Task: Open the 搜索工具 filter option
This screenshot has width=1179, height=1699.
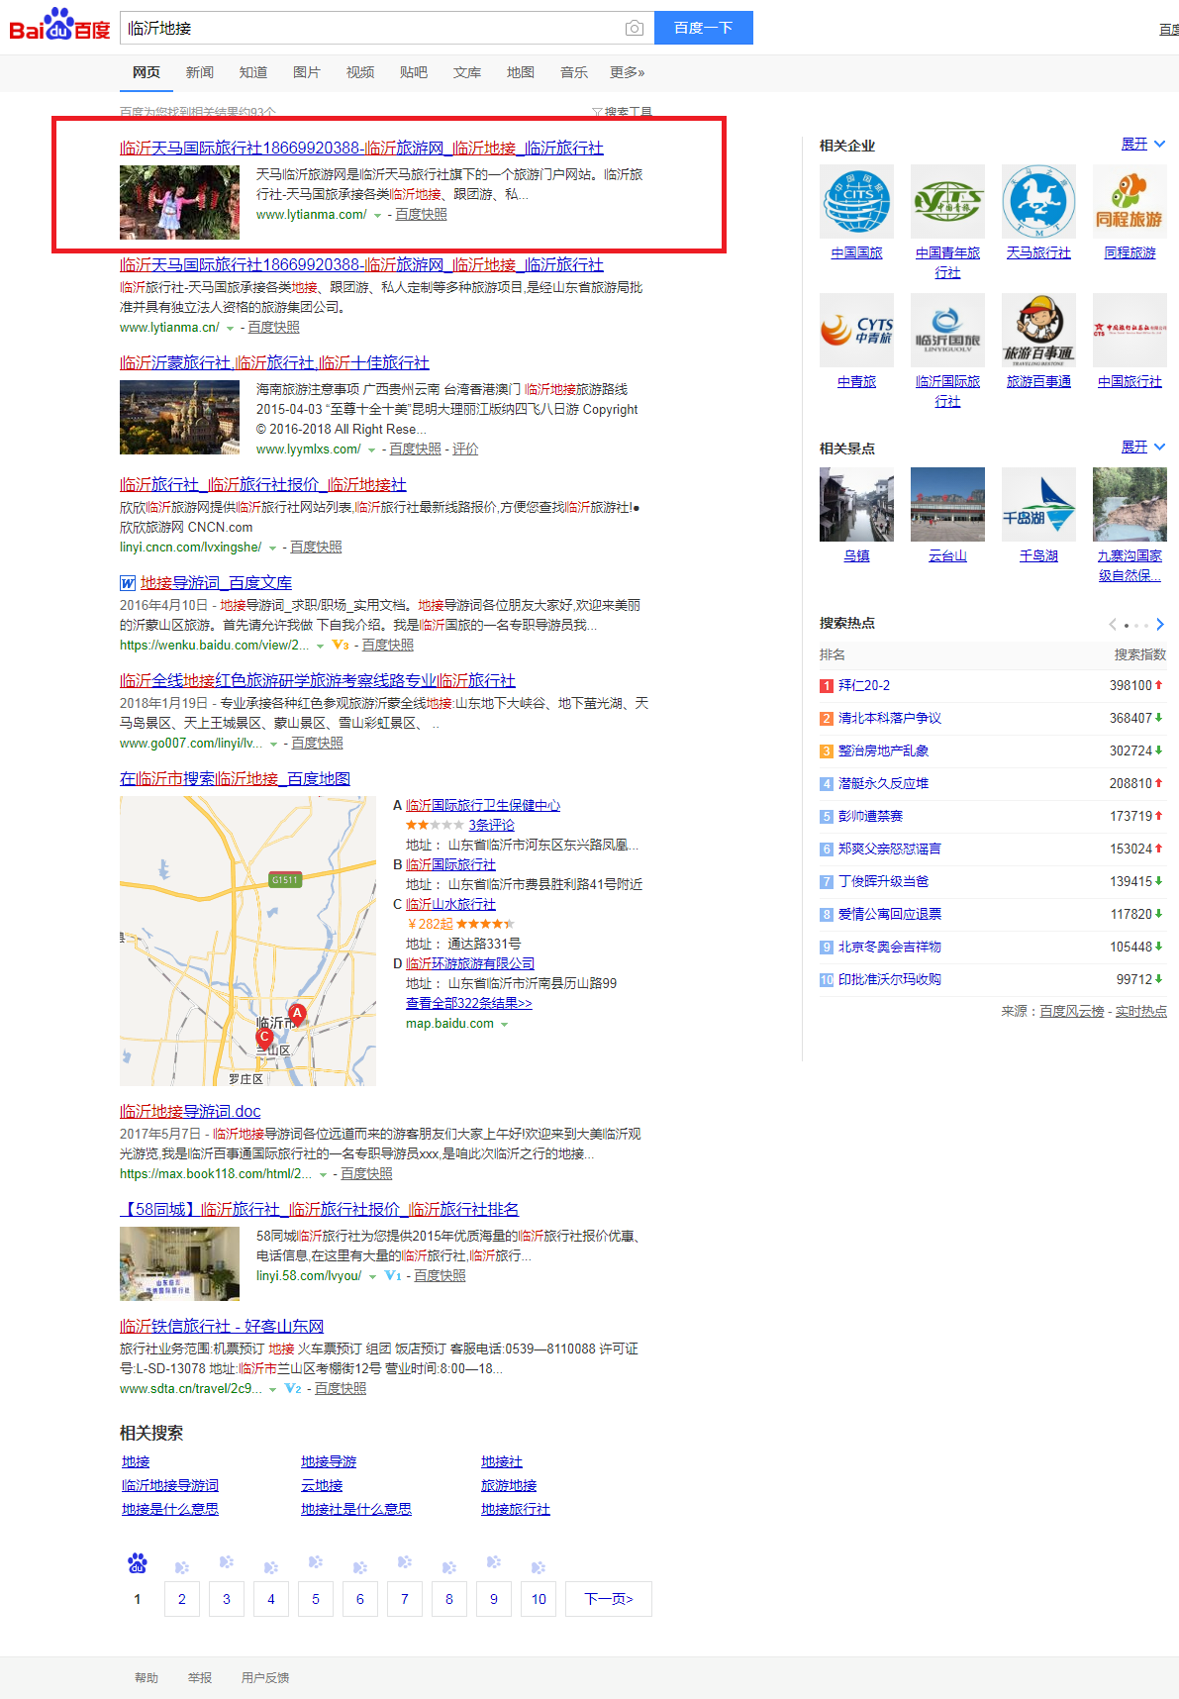Action: [x=623, y=112]
